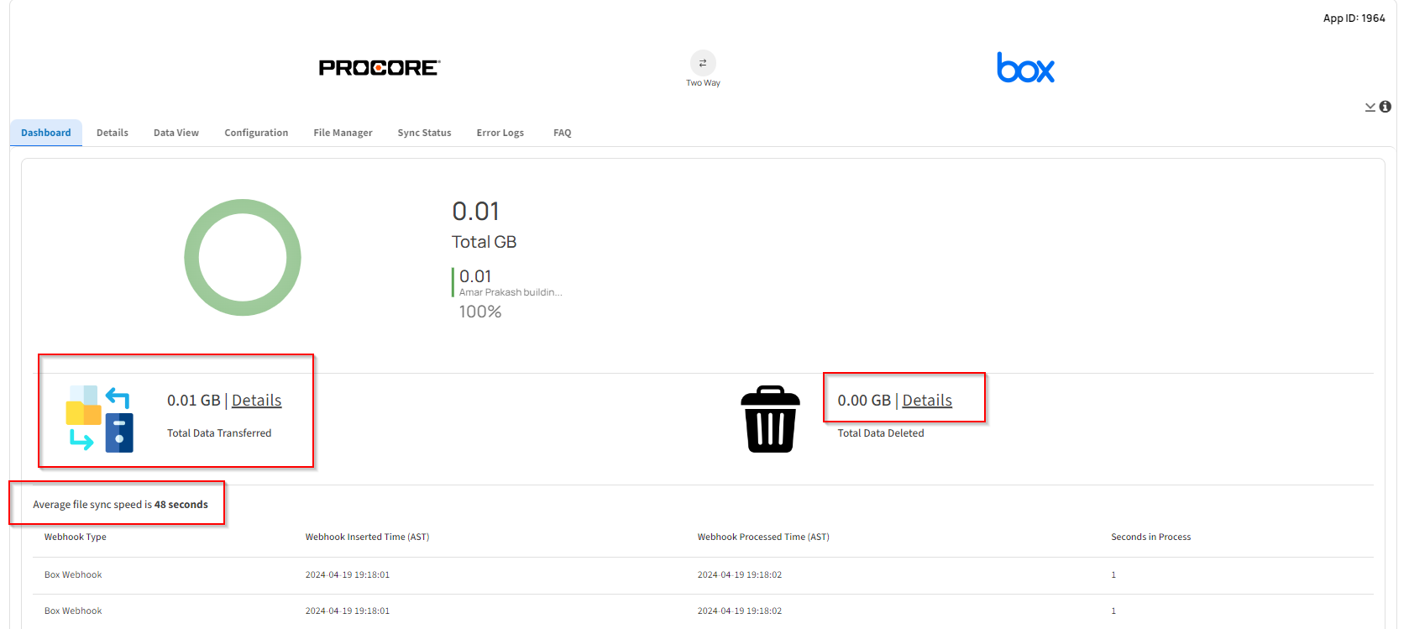1409x629 pixels.
Task: Click the Total Data Deleted label
Action: (881, 433)
